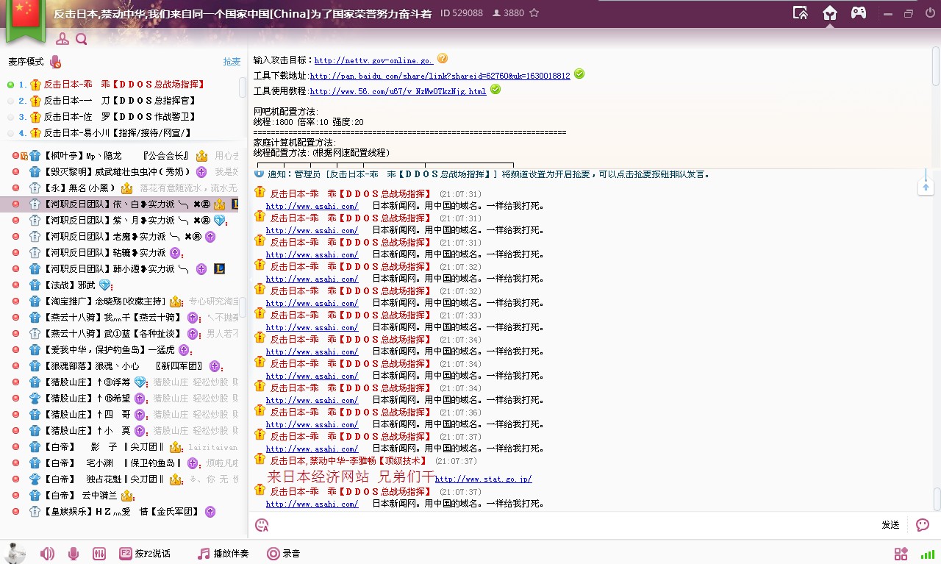Mute the speaker output
This screenshot has height=564, width=941.
click(47, 554)
